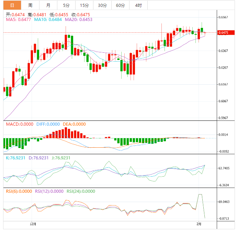Screen dimensions: 237x232
Task: Click the RSI(24) indicator label
Action: [81, 191]
